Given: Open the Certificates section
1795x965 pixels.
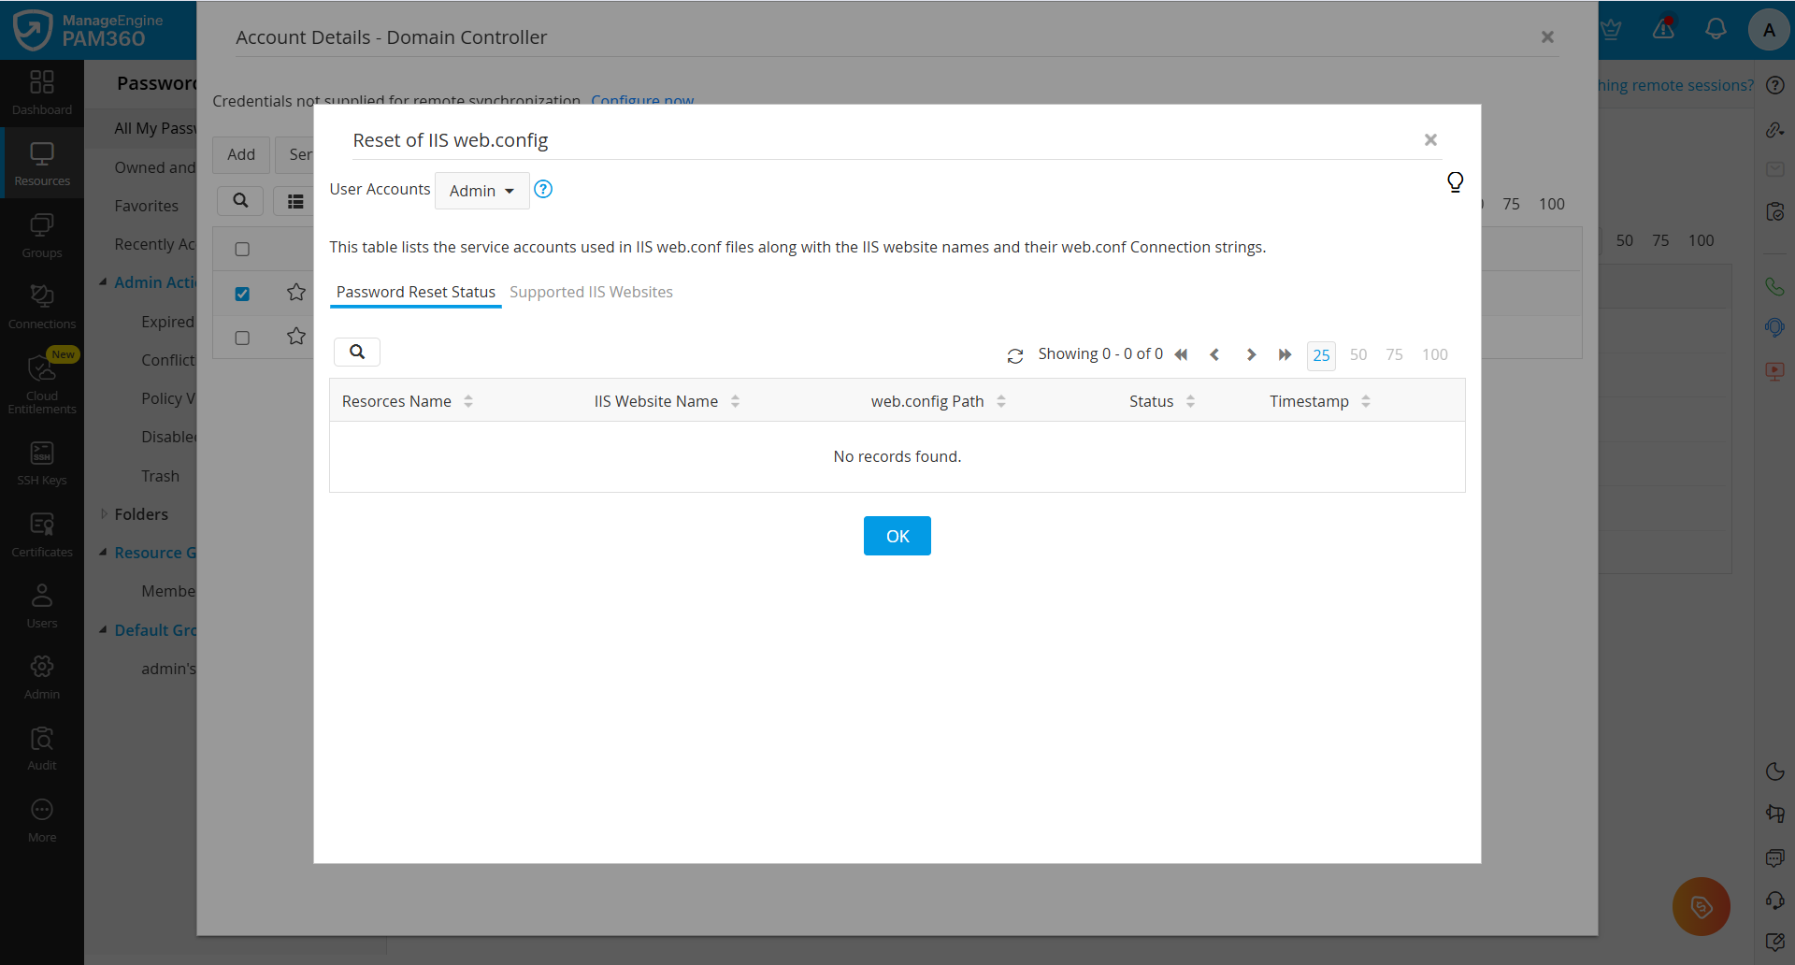Looking at the screenshot, I should click(41, 529).
